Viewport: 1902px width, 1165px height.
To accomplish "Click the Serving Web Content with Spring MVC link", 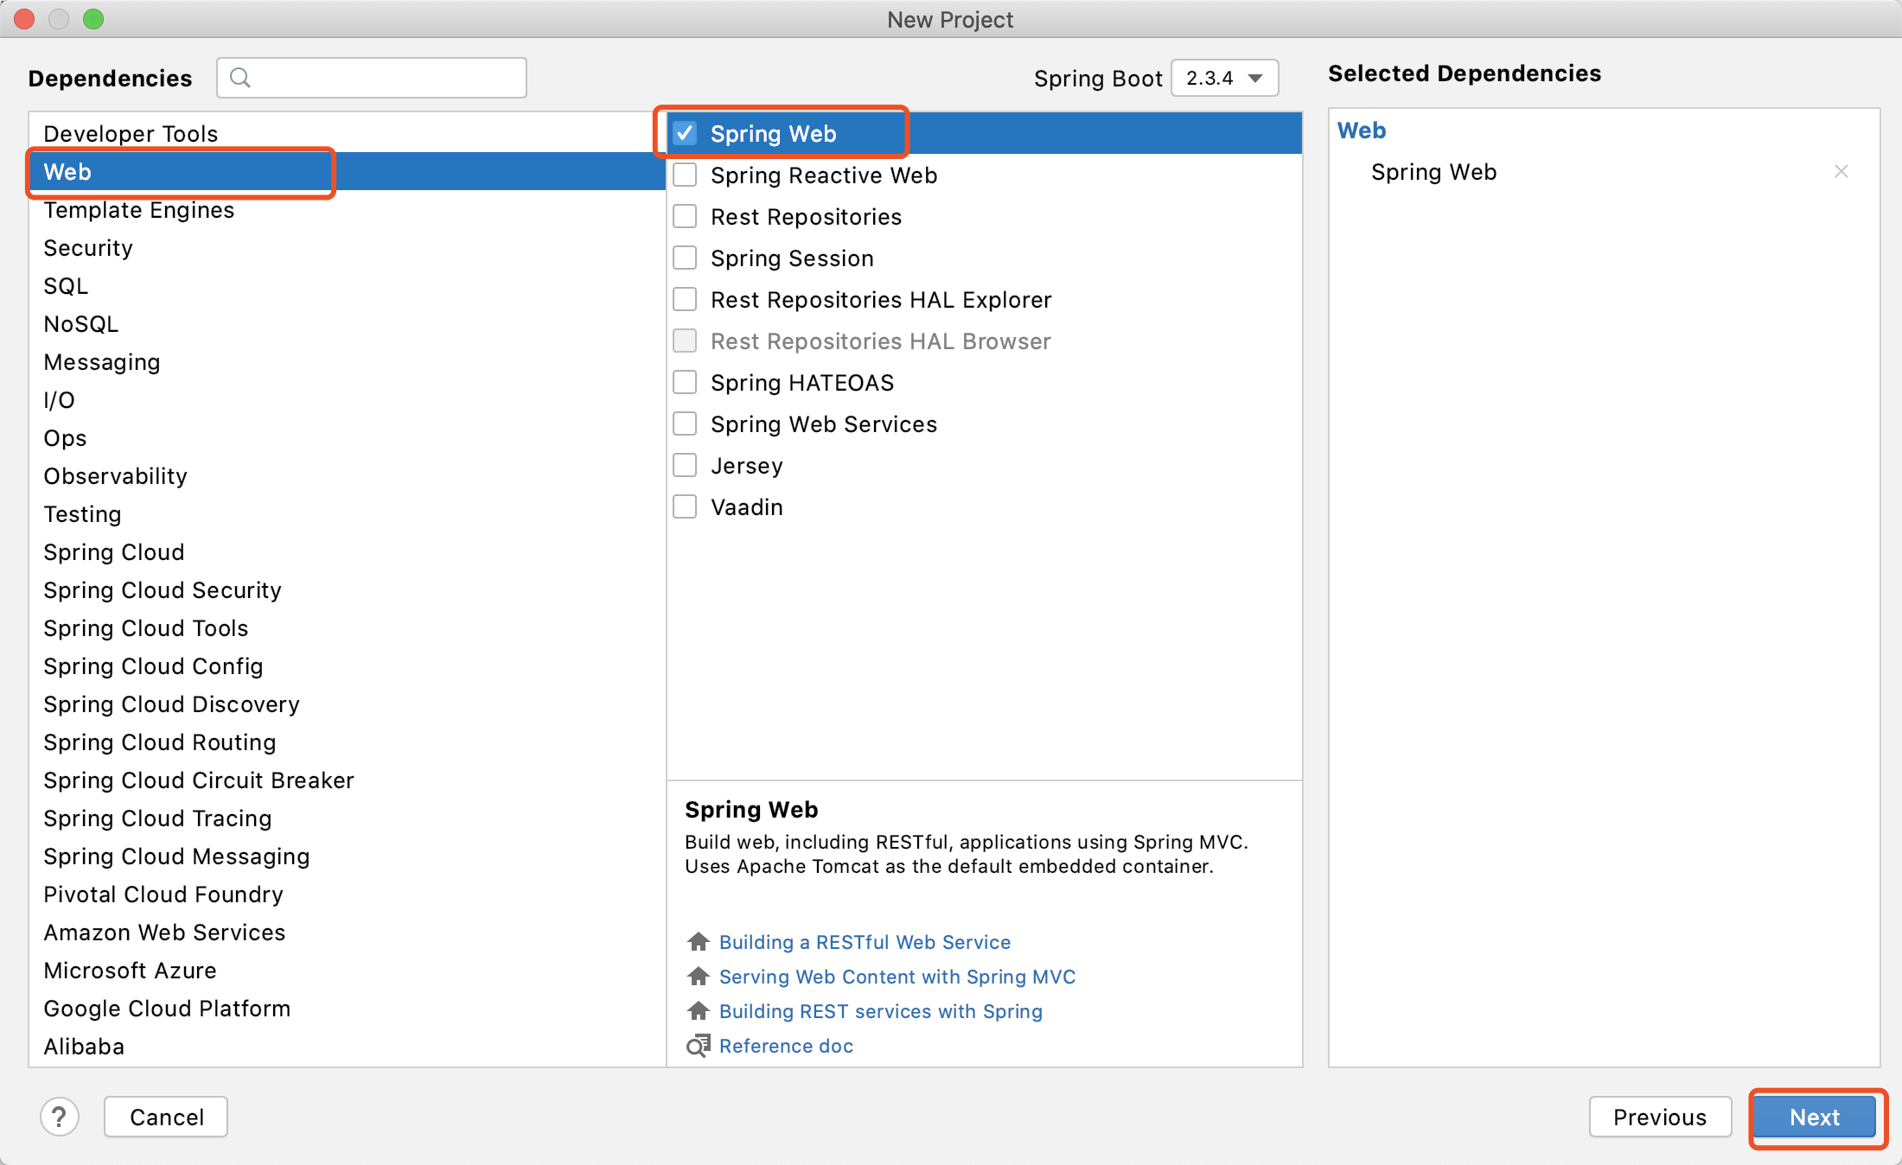I will tap(898, 975).
